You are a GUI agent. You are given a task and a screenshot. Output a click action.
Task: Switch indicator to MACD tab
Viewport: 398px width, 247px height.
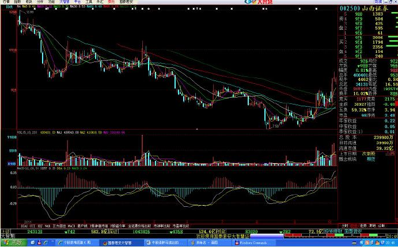(71, 226)
